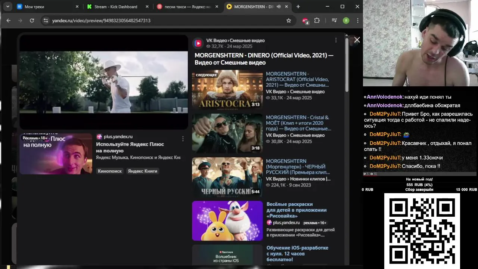Open ЧЕРНЫЙ РУССКИЙ video thumbnail

pyautogui.click(x=227, y=177)
